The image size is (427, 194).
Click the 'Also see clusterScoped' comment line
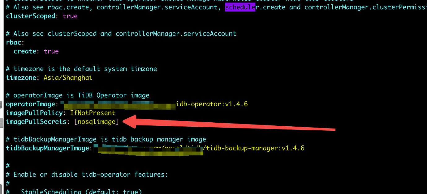click(121, 33)
